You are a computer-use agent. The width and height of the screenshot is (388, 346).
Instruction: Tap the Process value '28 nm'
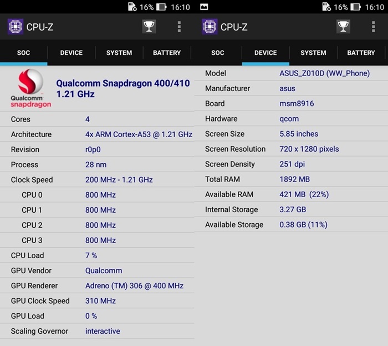[x=96, y=164]
